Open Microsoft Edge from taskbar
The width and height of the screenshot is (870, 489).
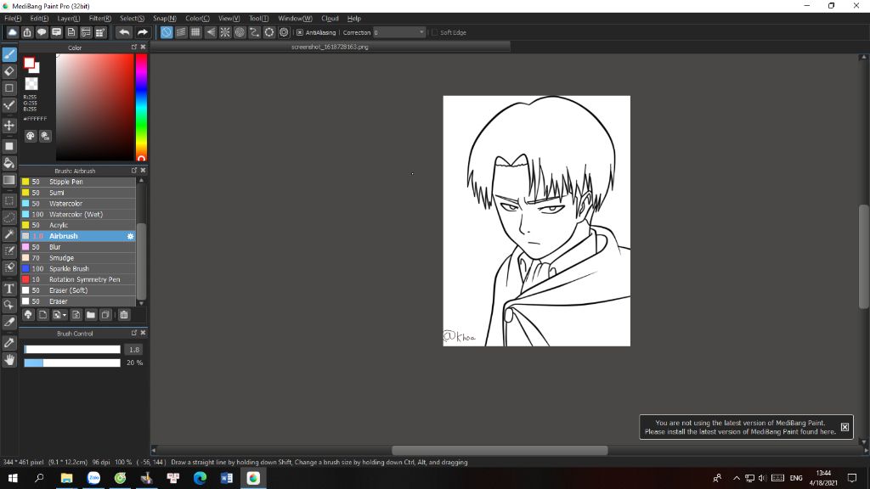point(200,478)
